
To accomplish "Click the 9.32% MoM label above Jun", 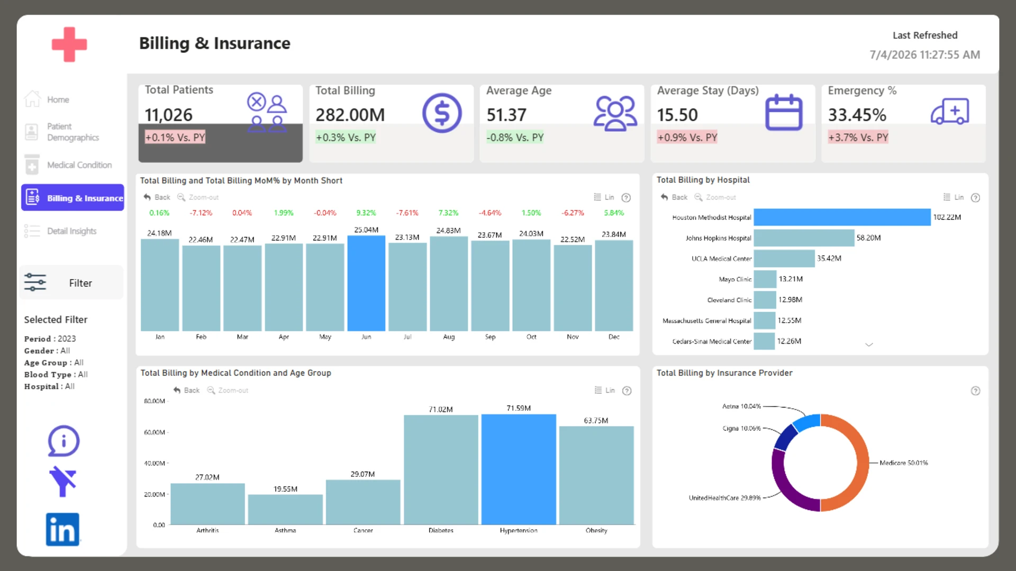I will click(x=366, y=213).
